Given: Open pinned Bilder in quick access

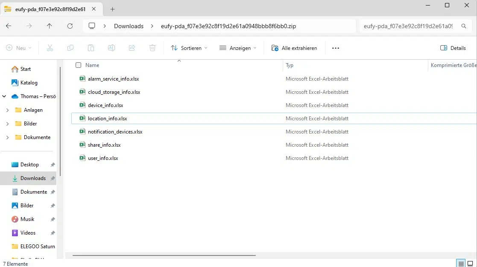Looking at the screenshot, I should pyautogui.click(x=27, y=206).
